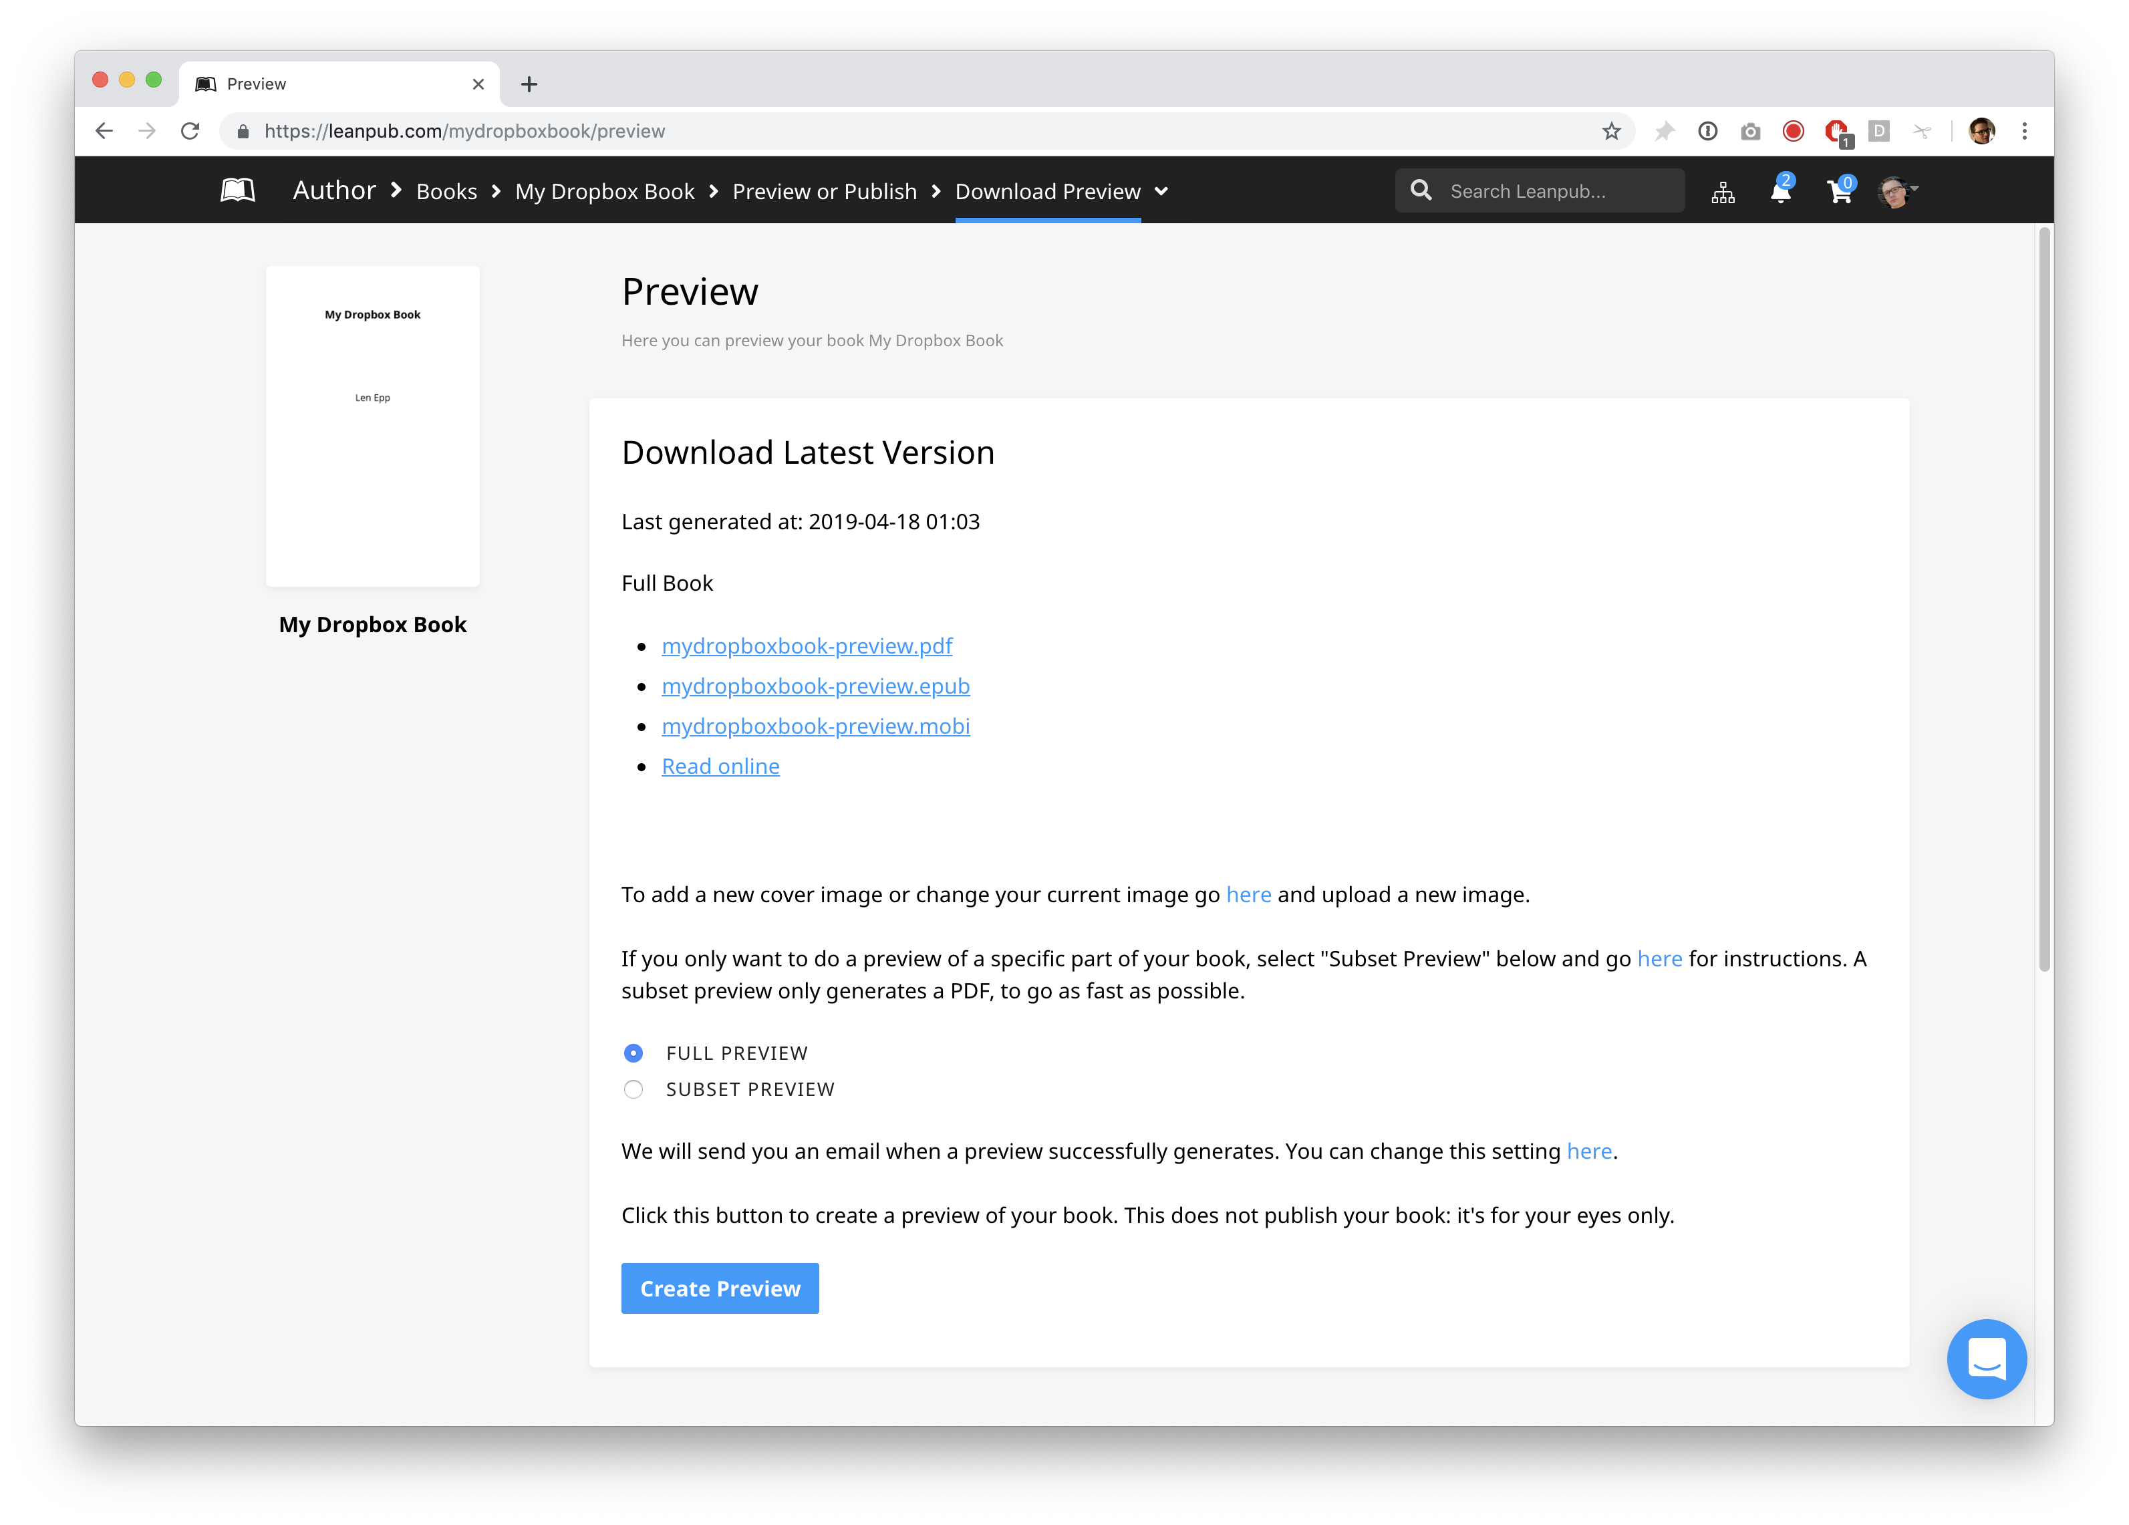Download the mydropboxbook-preview.pdf link

point(807,646)
